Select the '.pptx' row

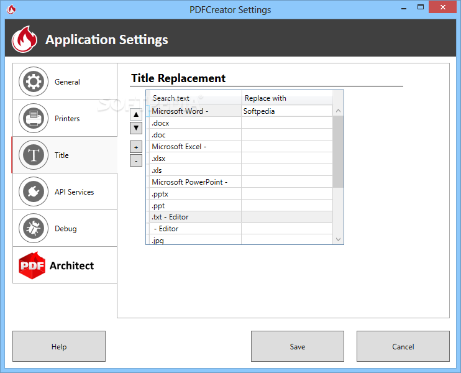pos(241,193)
